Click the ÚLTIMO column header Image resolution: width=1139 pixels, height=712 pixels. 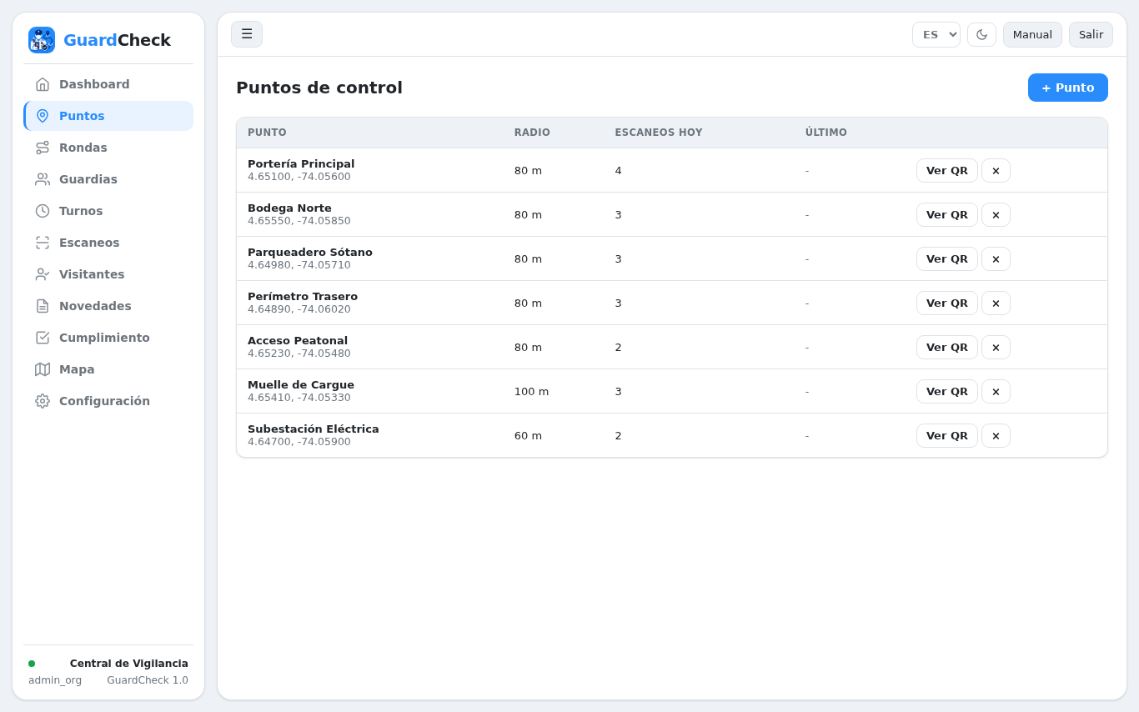[x=826, y=133]
